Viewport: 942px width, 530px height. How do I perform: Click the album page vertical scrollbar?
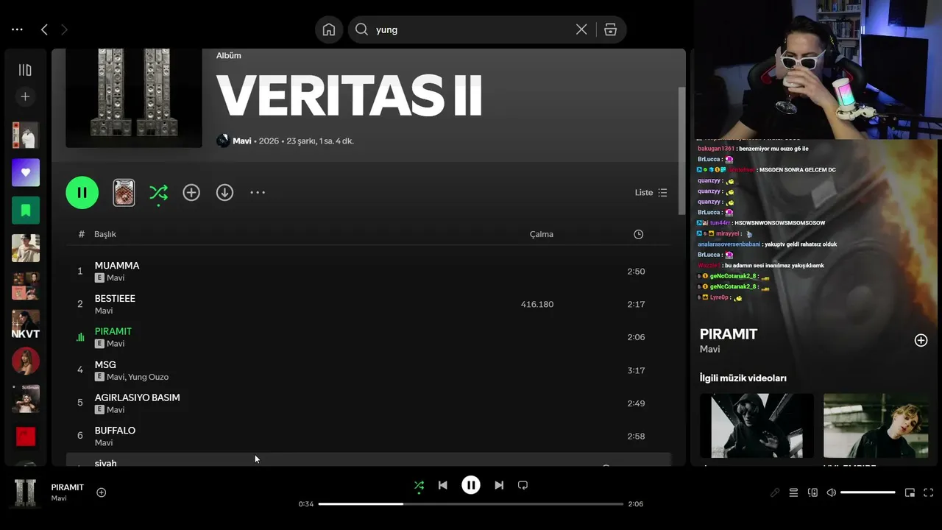click(681, 151)
